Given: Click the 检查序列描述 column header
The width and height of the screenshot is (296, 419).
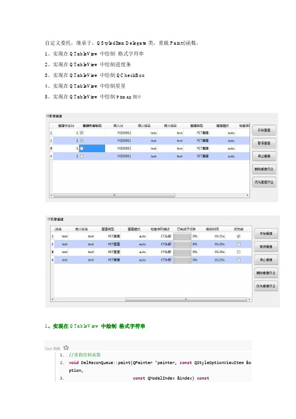Looking at the screenshot, I should (160, 229).
